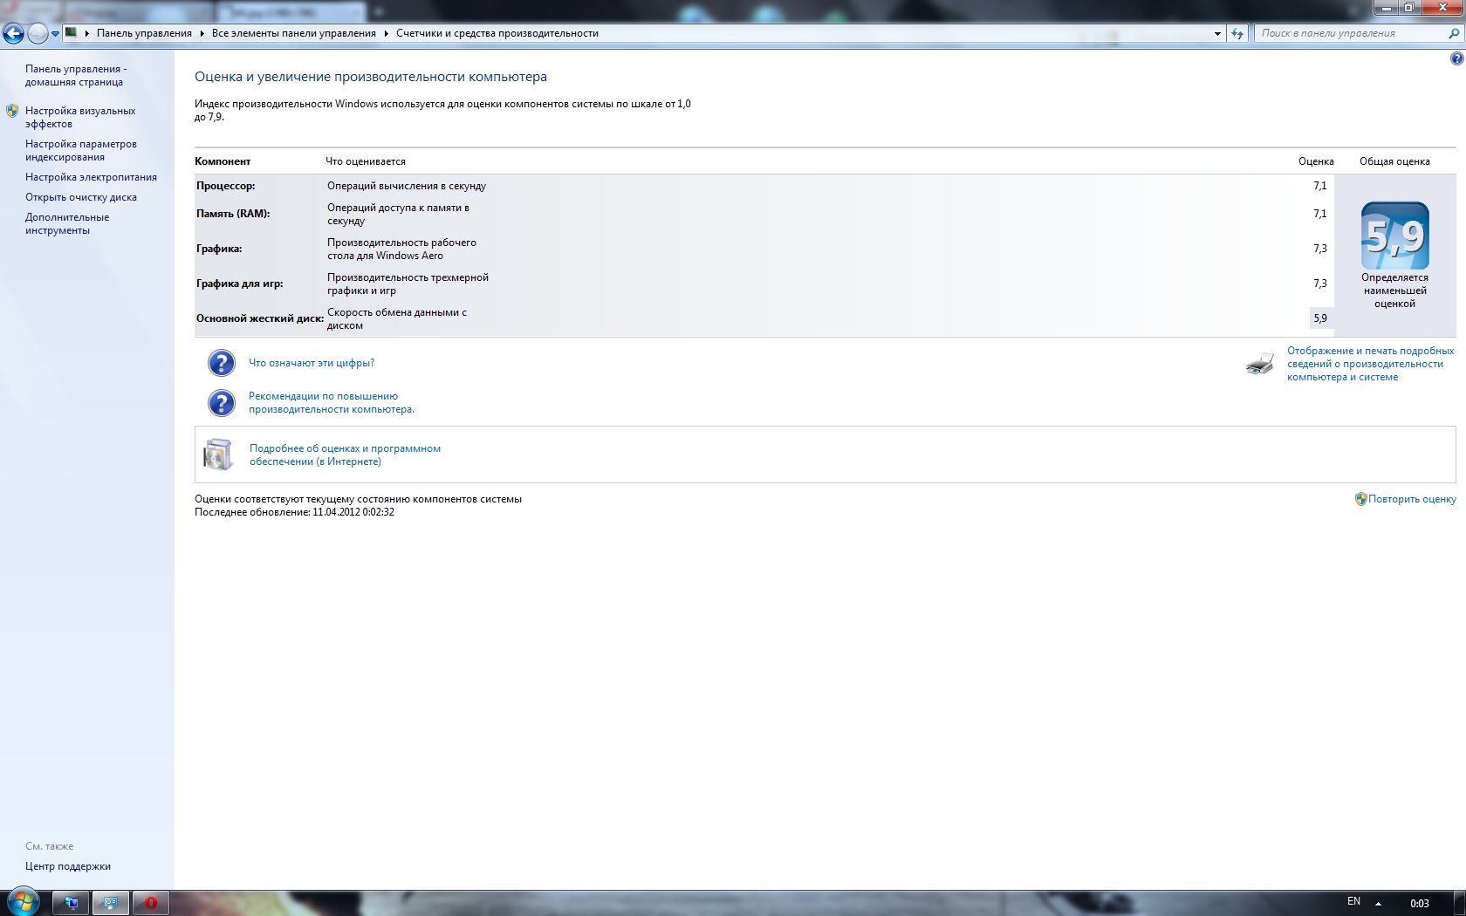Expand the address bar history dropdown
Image resolution: width=1466 pixels, height=916 pixels.
point(1217,33)
